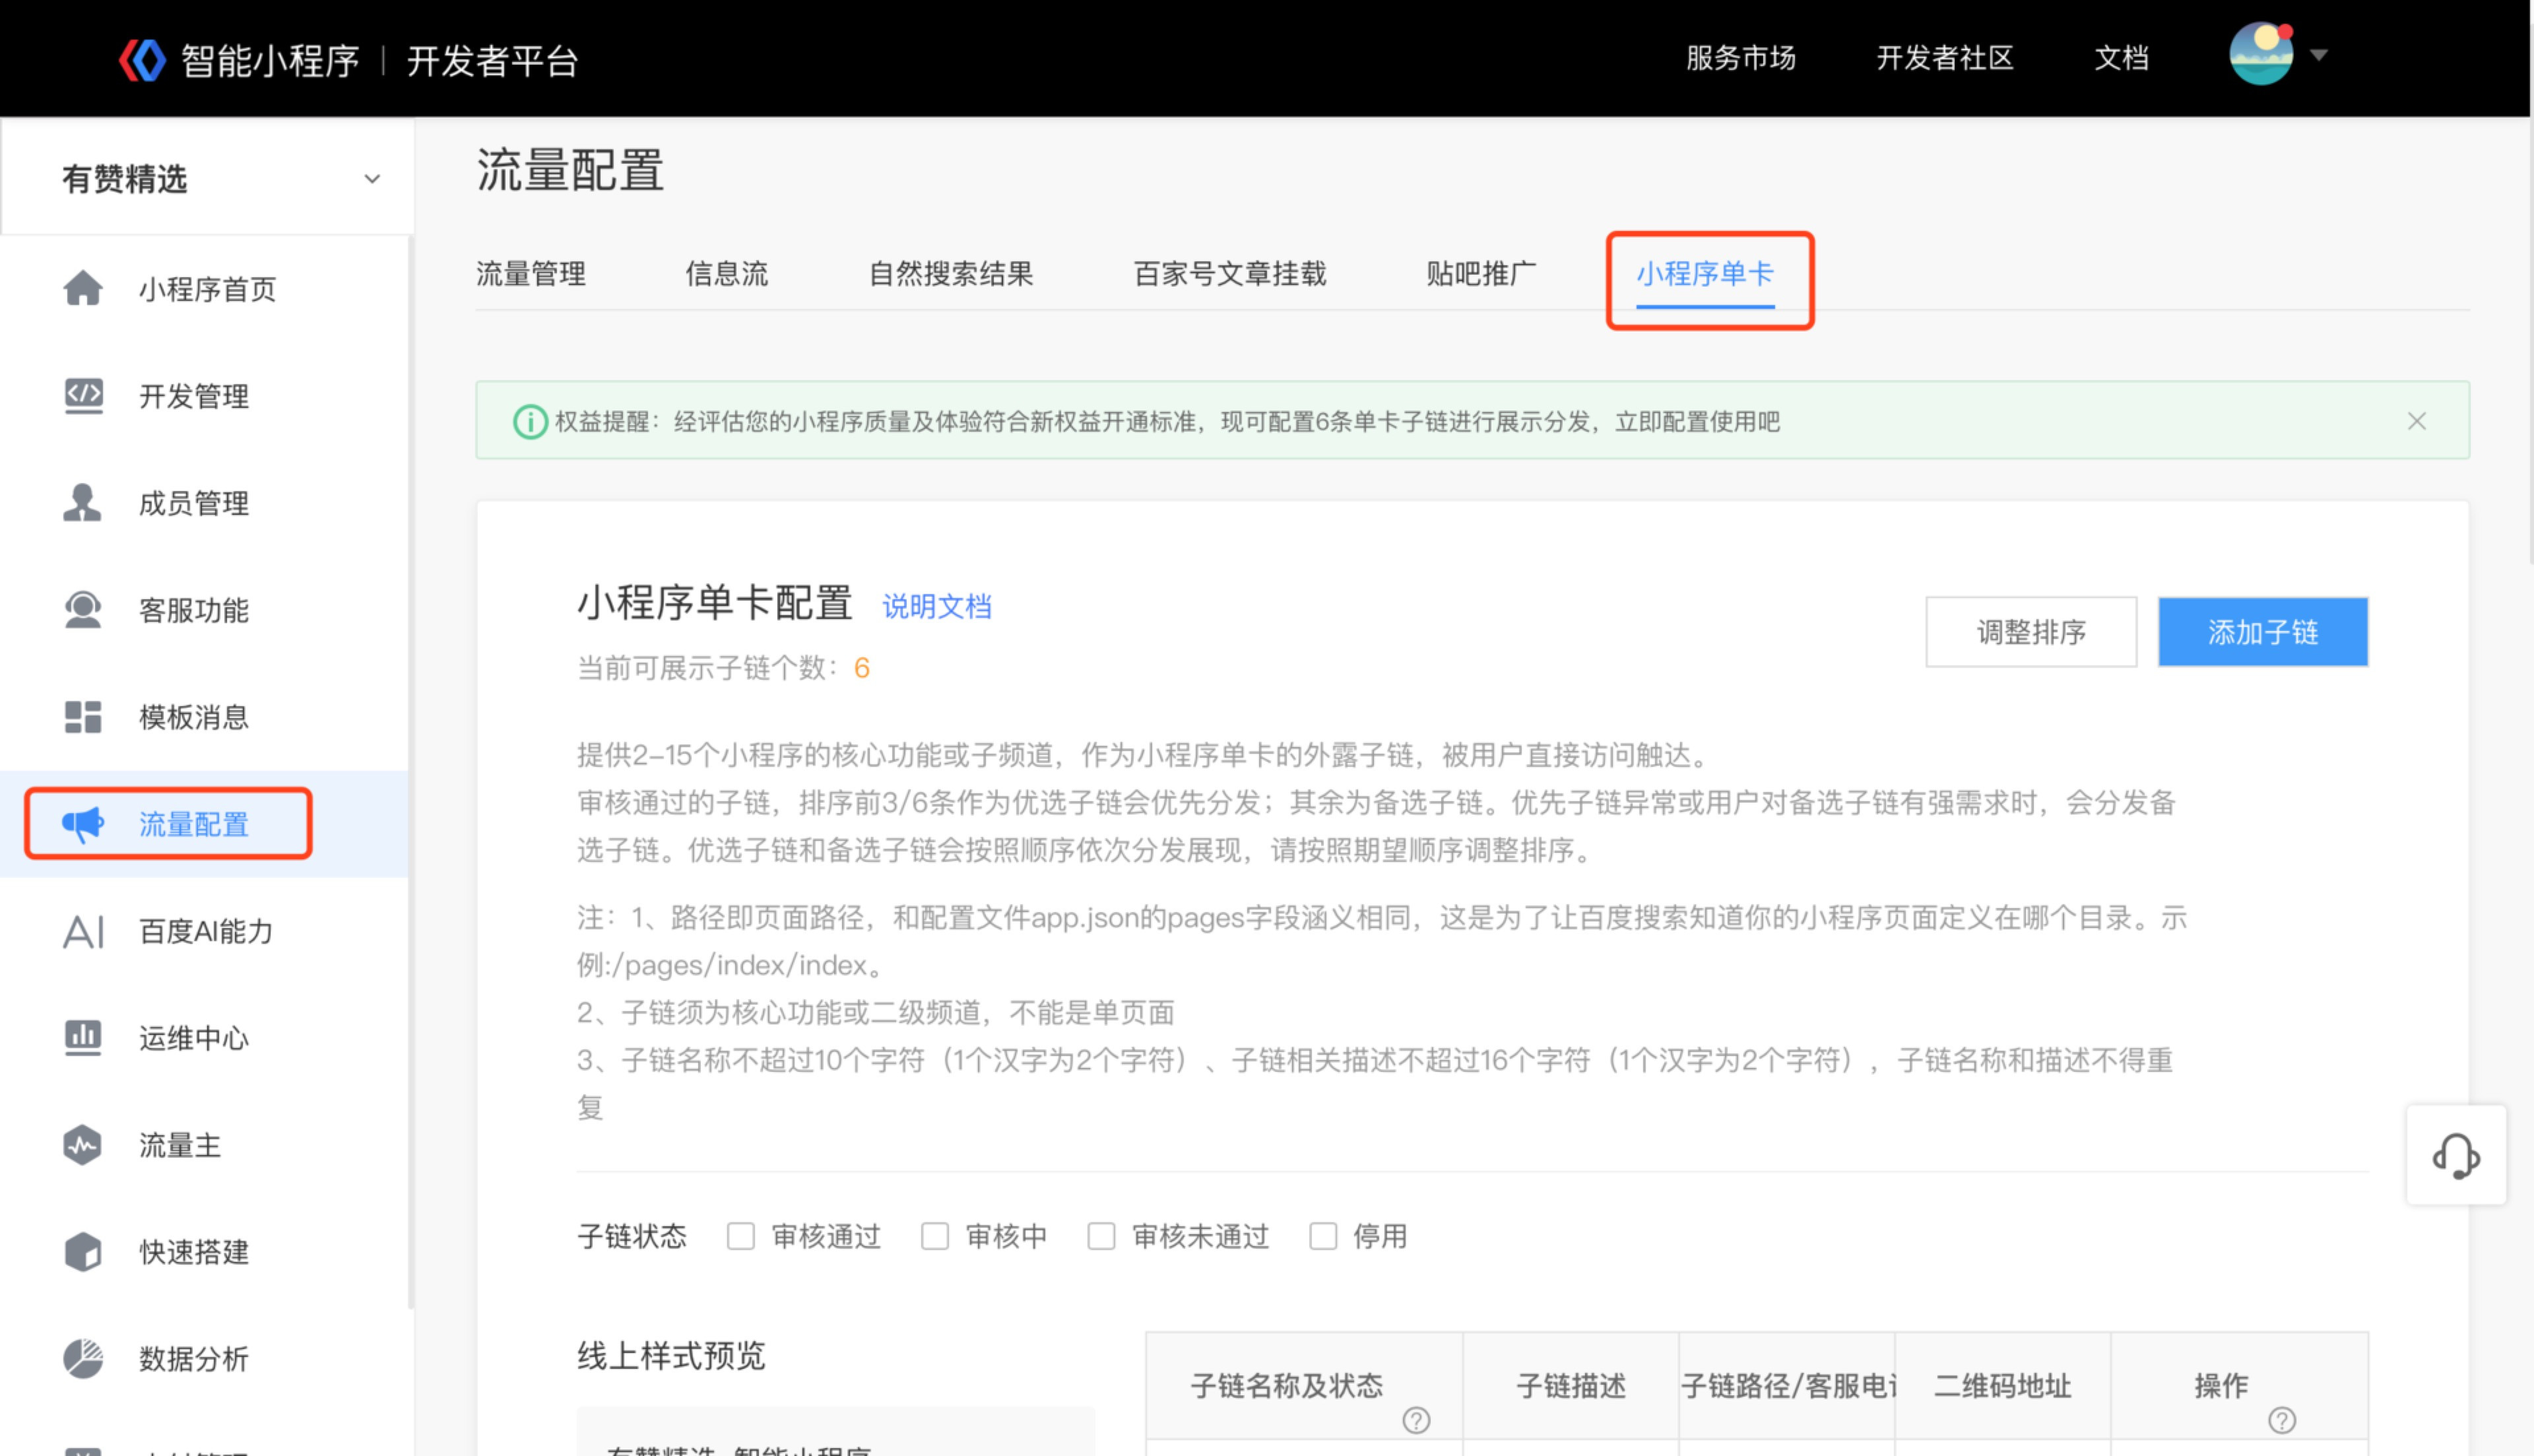2534x1456 pixels.
Task: Click the 子链路径 column header
Action: pos(1787,1385)
